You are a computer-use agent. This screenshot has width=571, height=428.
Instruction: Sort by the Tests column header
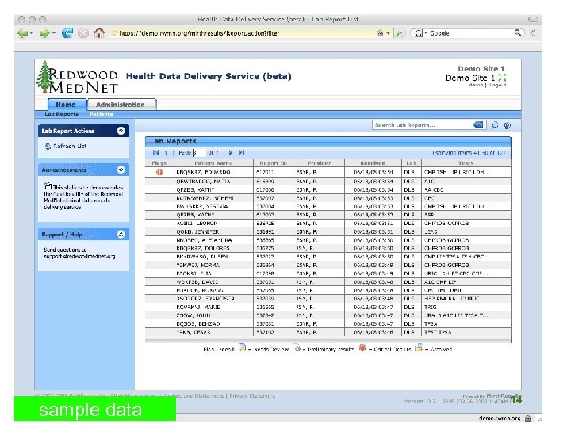coord(466,163)
